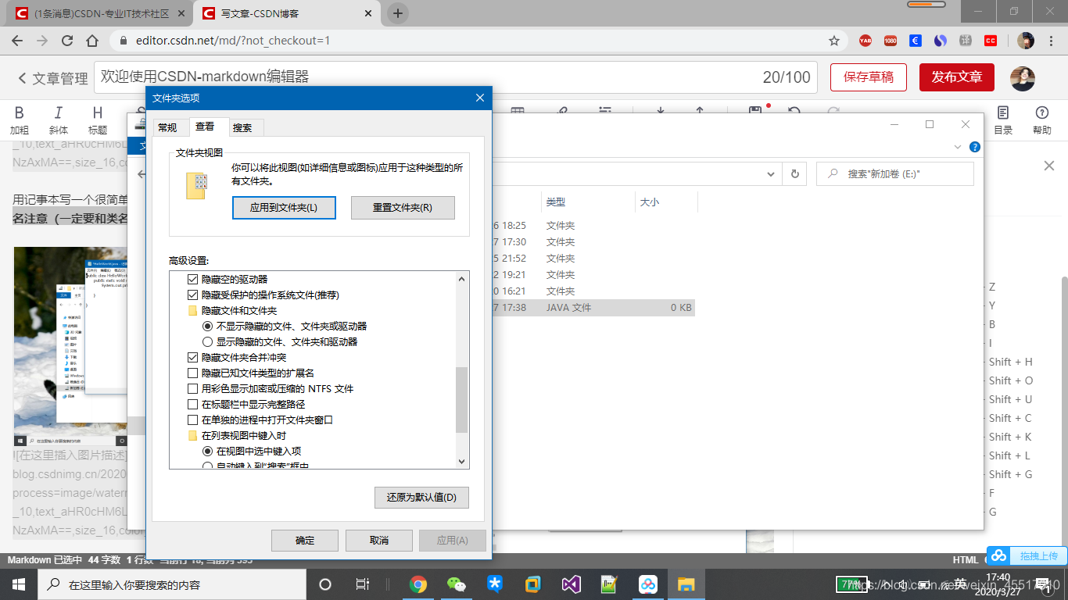Screen dimensions: 1068x600
Task: Click 隐藏文件和文件夹 tree node
Action: coord(239,310)
